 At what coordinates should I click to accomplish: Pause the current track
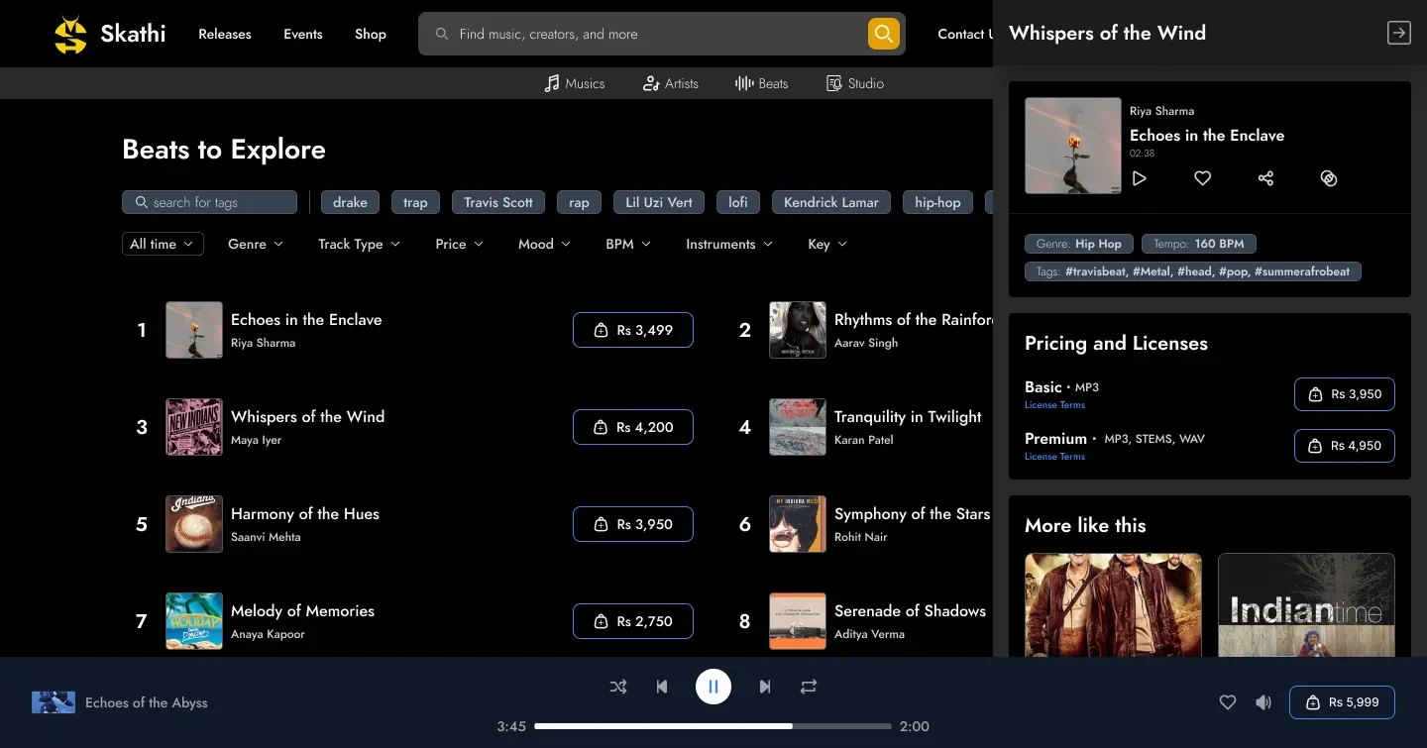click(713, 687)
